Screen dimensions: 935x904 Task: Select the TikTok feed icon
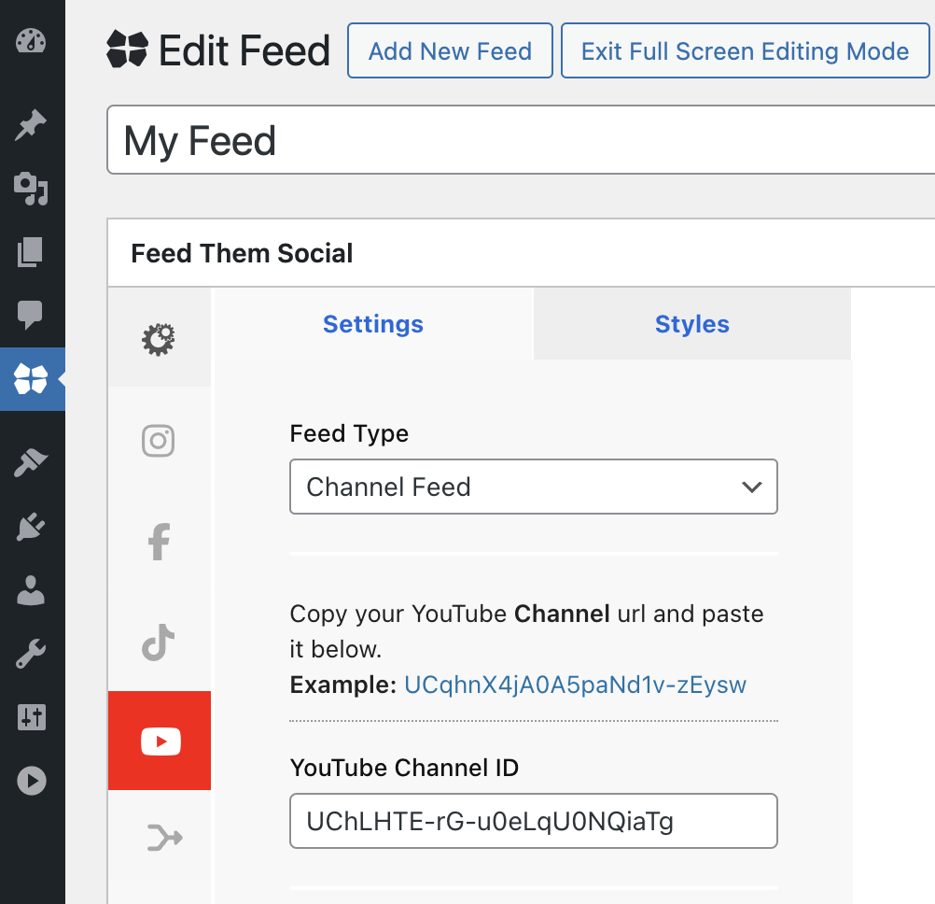pyautogui.click(x=159, y=643)
